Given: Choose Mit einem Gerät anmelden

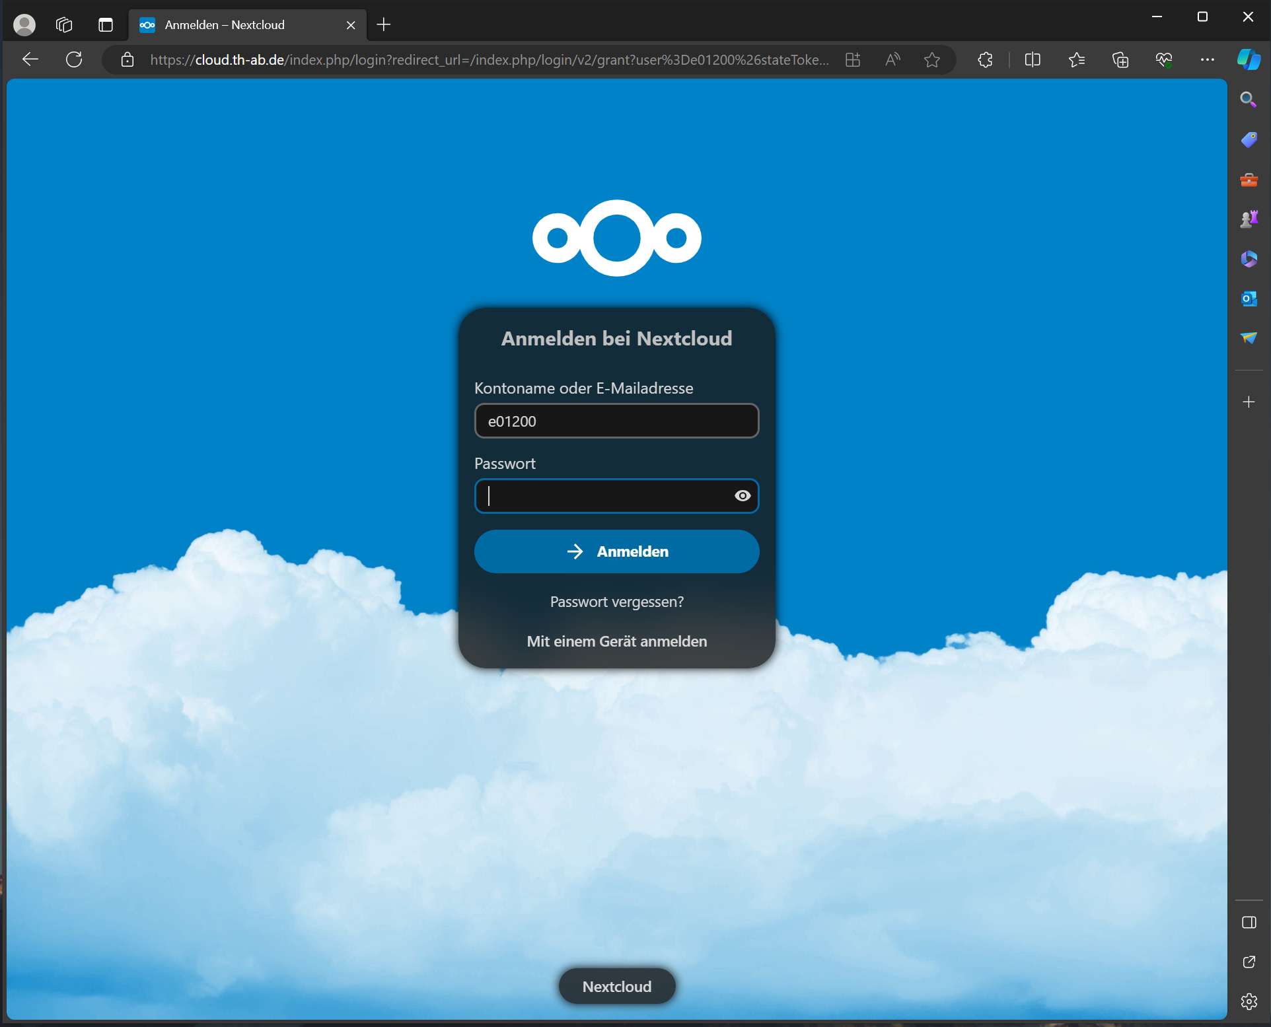Looking at the screenshot, I should (x=617, y=642).
